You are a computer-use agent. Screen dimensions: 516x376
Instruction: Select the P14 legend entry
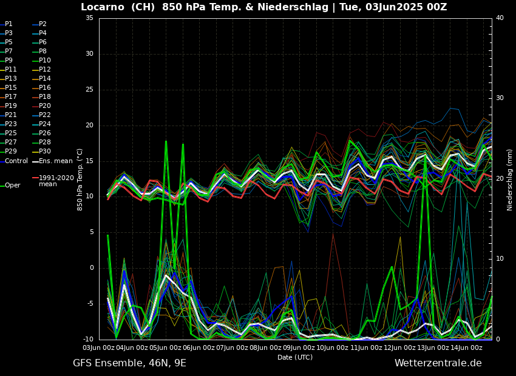click(41, 79)
